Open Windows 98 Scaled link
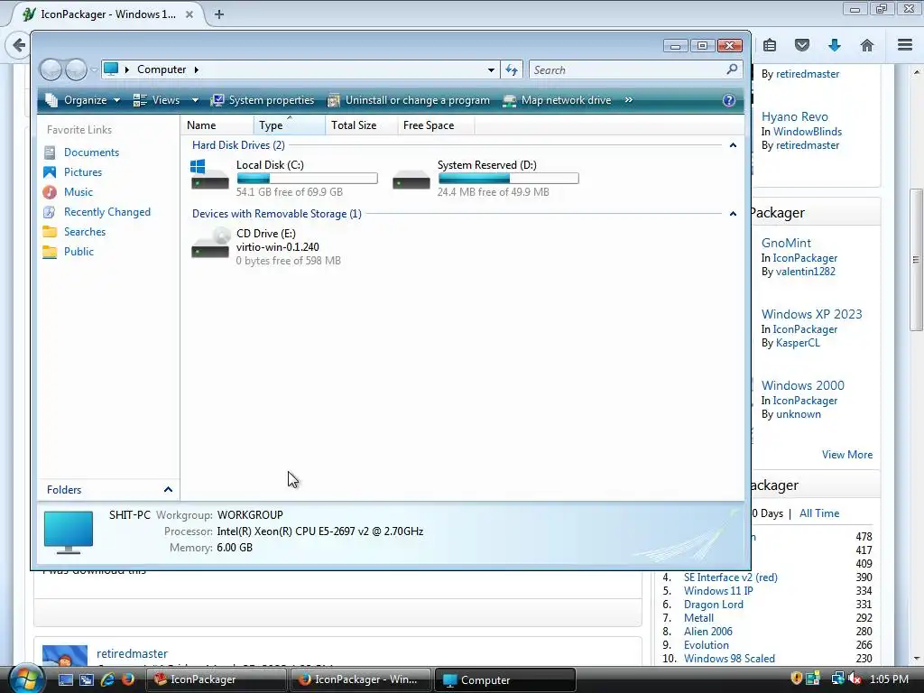This screenshot has width=924, height=693. pos(729,658)
